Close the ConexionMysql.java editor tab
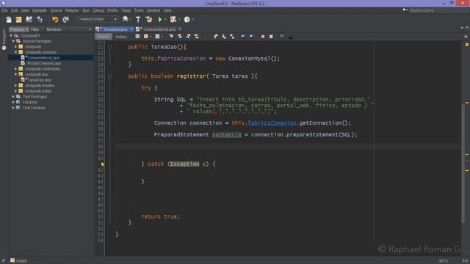The width and height of the screenshot is (470, 264). coord(180,29)
